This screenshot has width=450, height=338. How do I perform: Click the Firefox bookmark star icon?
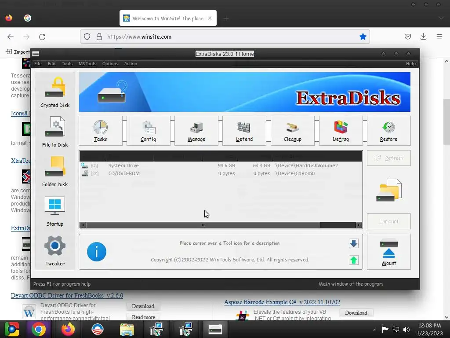click(363, 37)
